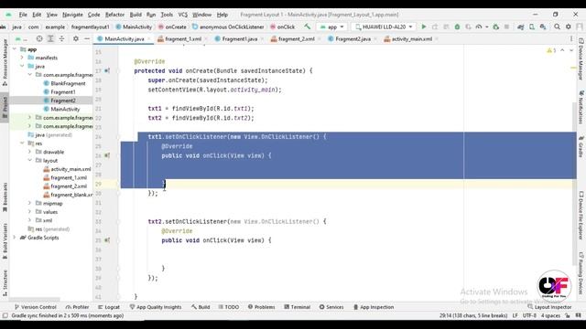Screen dimensions: 586x329
Task: Select opened file target icon in Project panel
Action: tap(39, 38)
